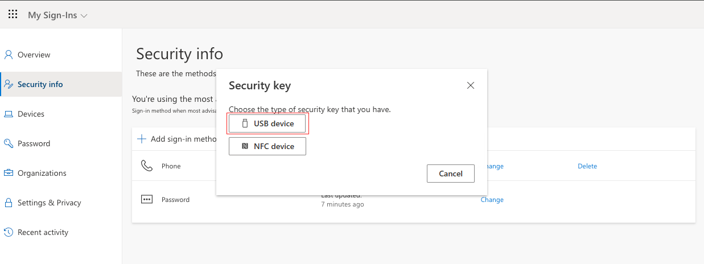Cancel the Security key dialog
This screenshot has height=264, width=704.
tap(450, 174)
